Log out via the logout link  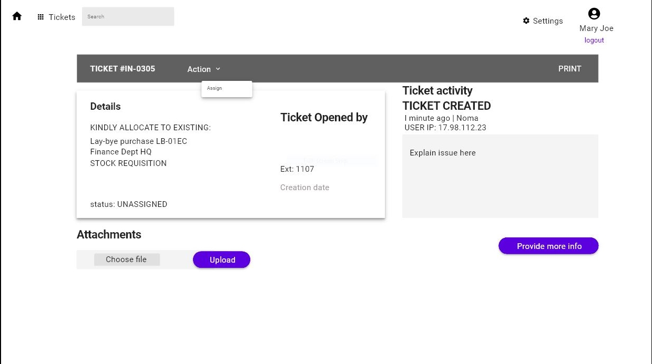pos(594,40)
